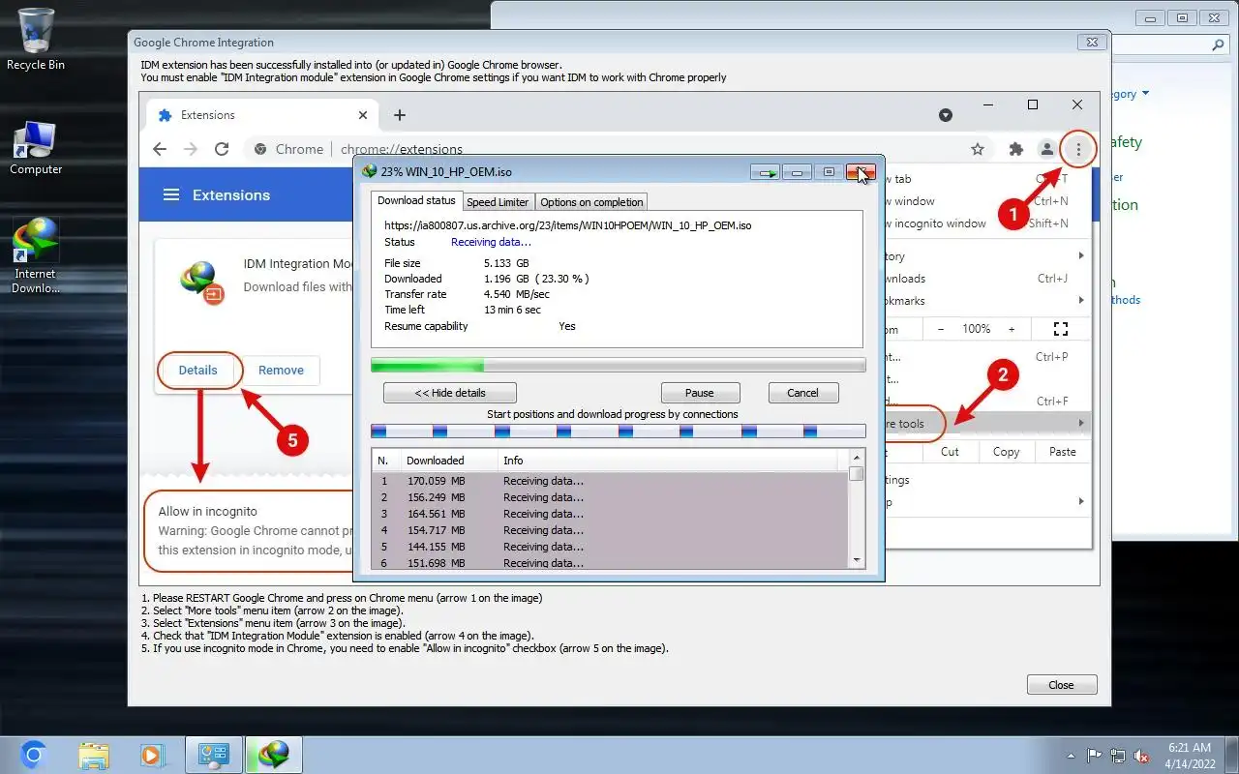Click the IDM globe icon in download dialog title

click(369, 172)
